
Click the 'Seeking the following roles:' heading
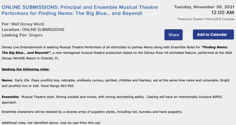tap(26, 69)
